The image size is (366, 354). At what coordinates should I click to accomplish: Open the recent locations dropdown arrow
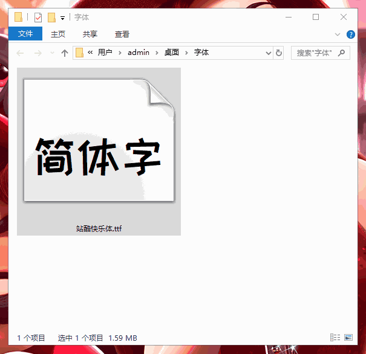[x=52, y=53]
